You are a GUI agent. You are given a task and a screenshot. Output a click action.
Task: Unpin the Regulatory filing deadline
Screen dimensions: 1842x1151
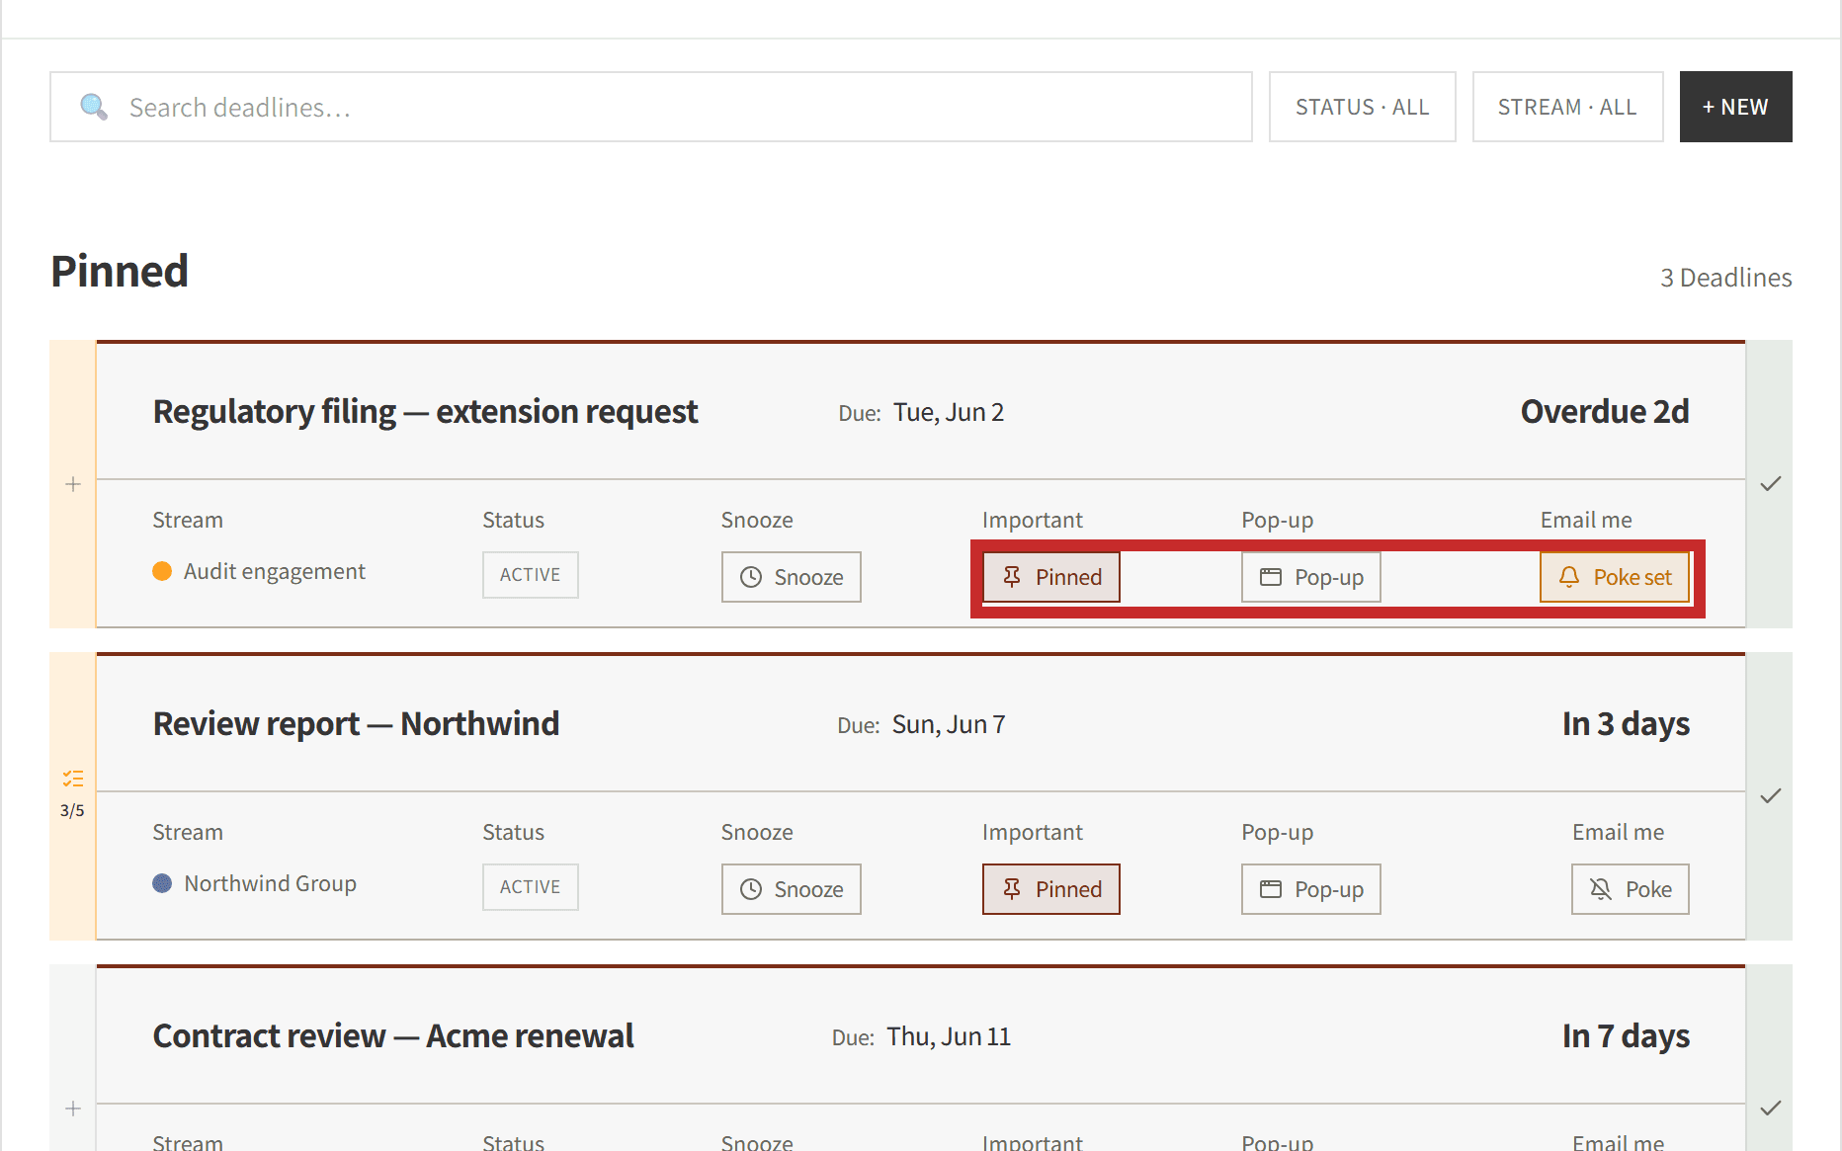1050,577
